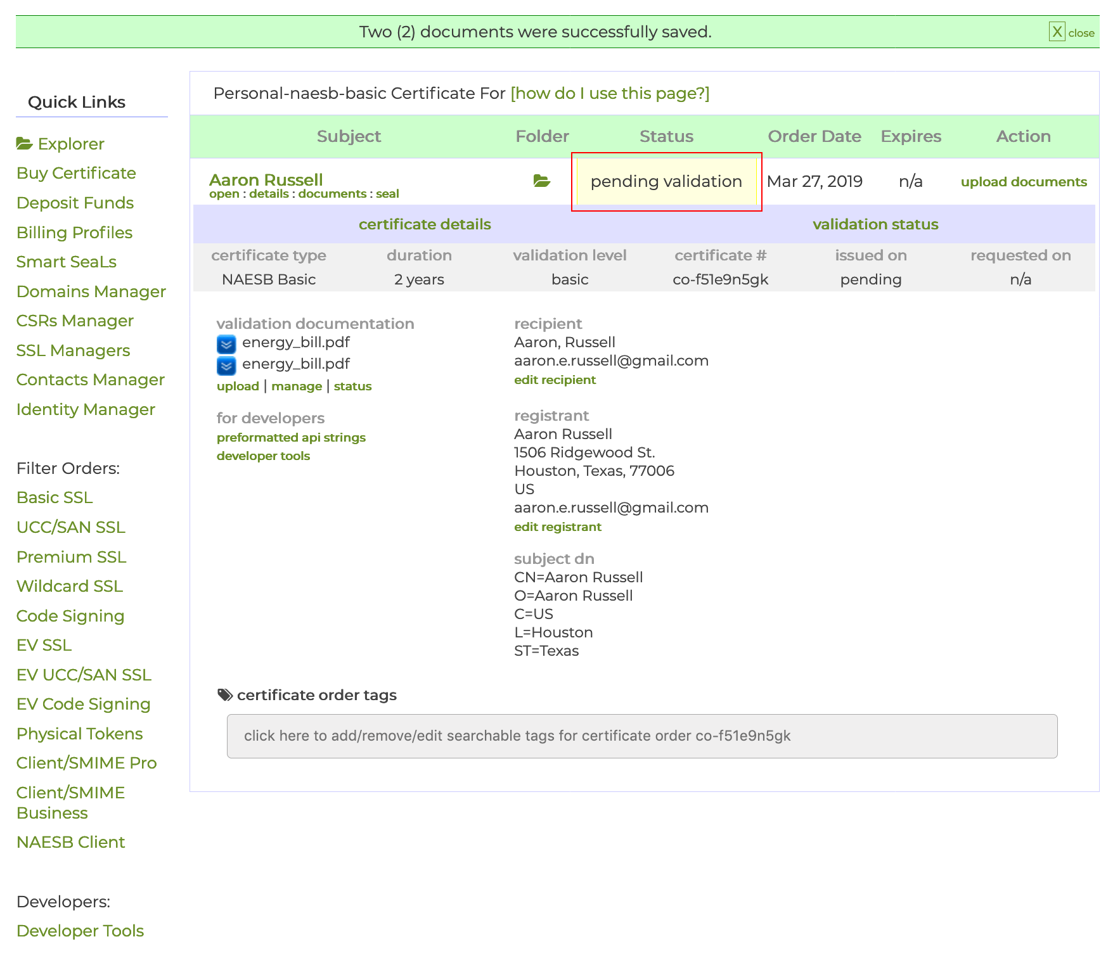Expand the details link under Aaron Russell
The height and width of the screenshot is (958, 1120).
coord(269,194)
